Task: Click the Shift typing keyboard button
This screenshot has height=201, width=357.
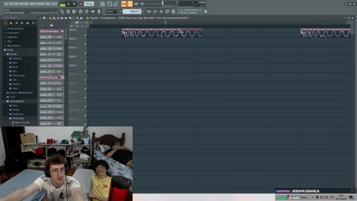Action: (149, 11)
